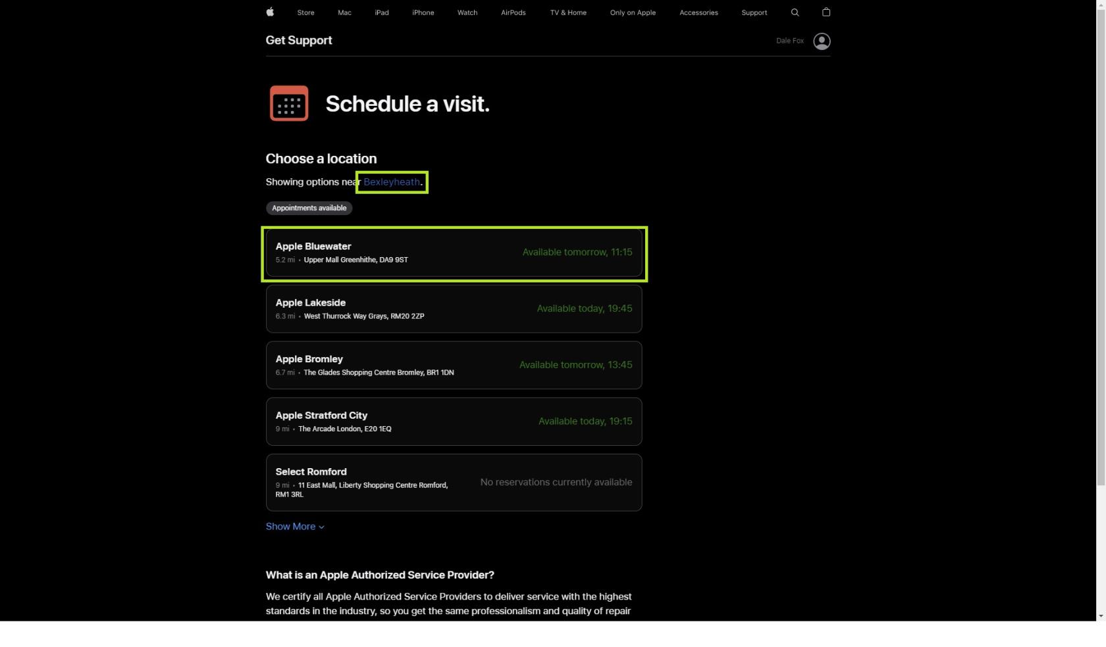Viewport: 1106px width, 647px height.
Task: Click Available today, 19:15 text
Action: point(585,421)
